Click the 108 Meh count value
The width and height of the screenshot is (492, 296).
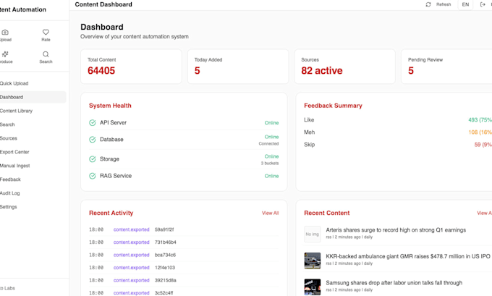(480, 132)
